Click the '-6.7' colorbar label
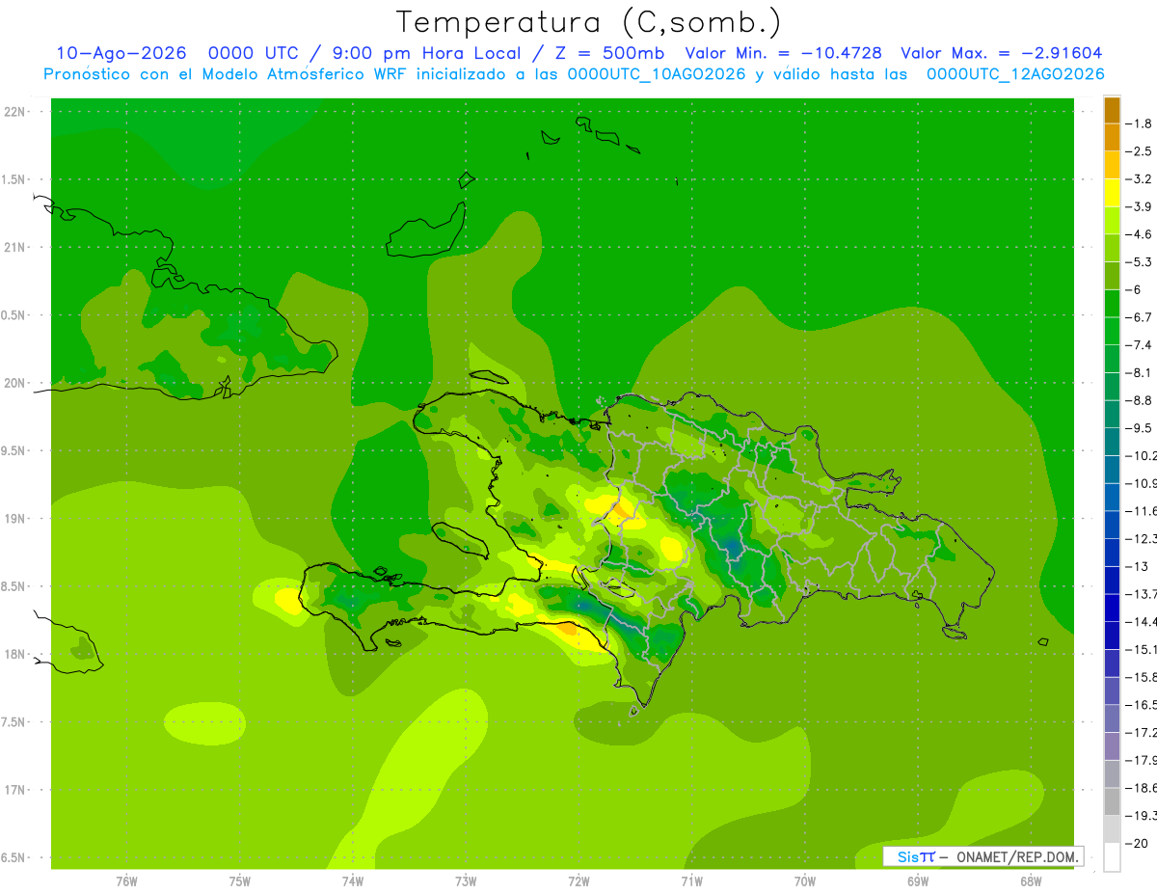 (x=1139, y=317)
